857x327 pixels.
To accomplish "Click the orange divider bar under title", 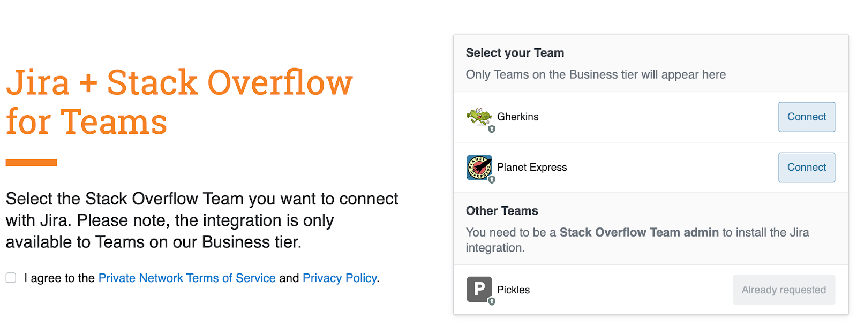I will 31,163.
